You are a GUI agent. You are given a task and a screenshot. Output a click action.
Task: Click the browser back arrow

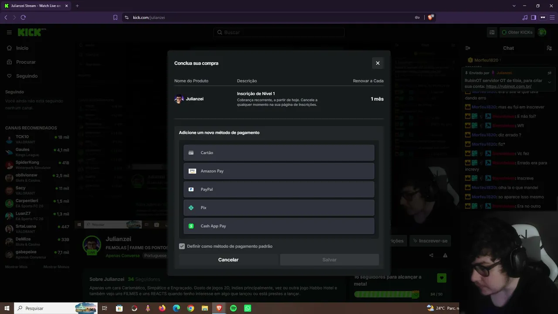pyautogui.click(x=6, y=17)
